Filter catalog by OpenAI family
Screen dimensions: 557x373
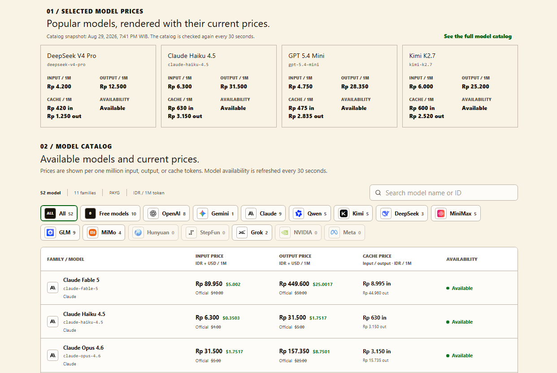point(166,214)
